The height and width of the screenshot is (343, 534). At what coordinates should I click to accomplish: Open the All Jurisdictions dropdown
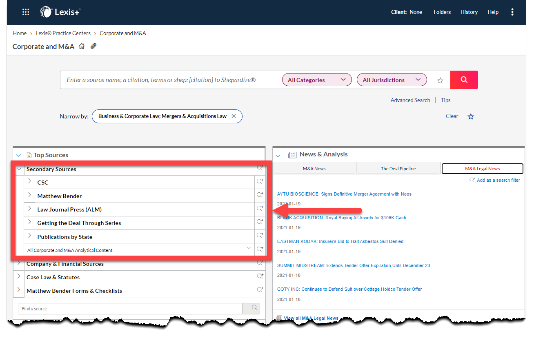point(392,80)
